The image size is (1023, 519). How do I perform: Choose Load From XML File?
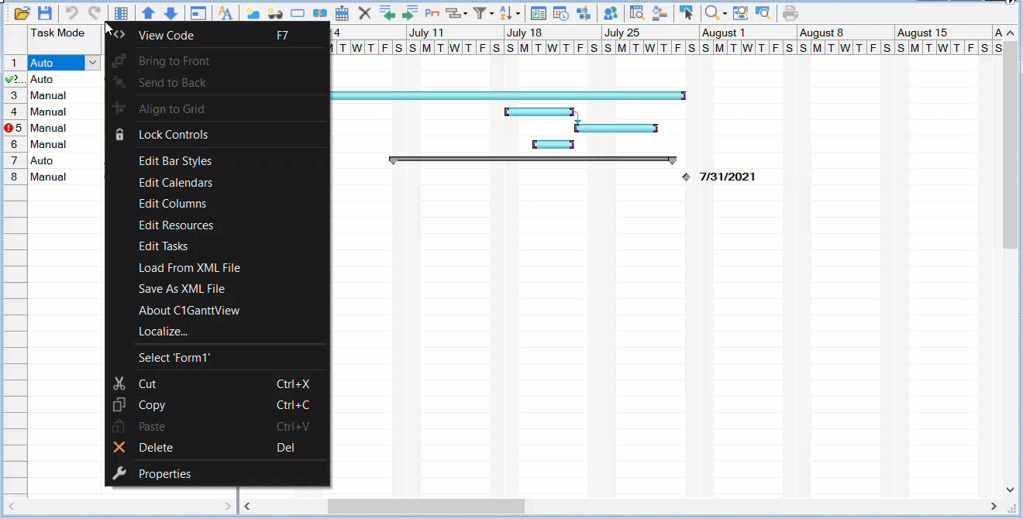click(189, 268)
